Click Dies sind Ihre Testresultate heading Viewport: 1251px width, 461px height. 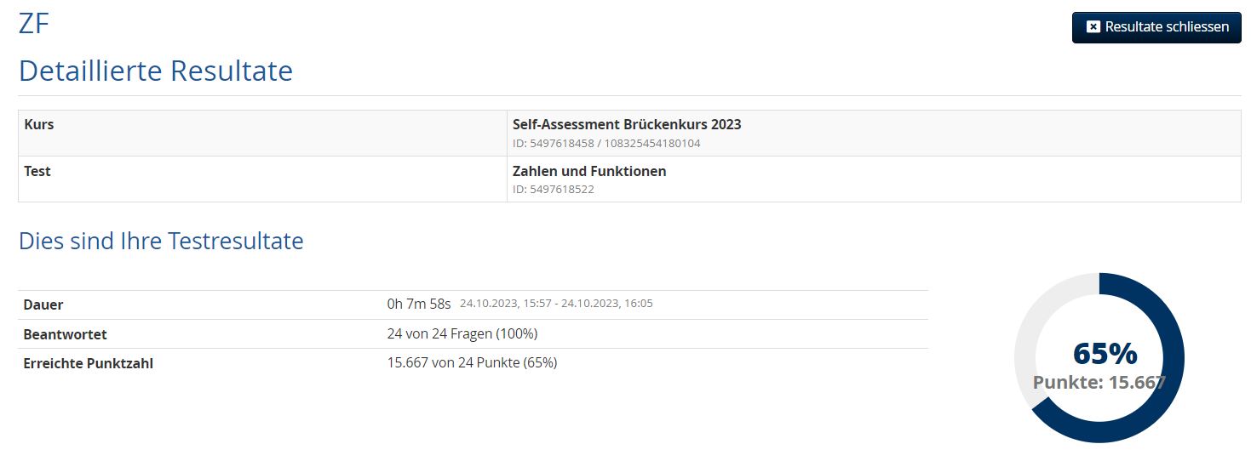coord(161,241)
